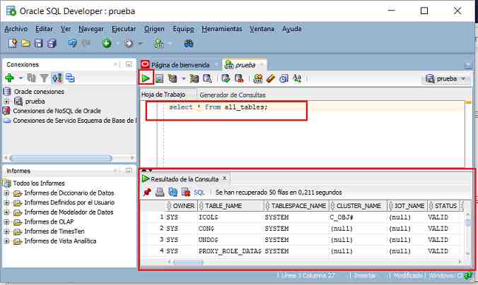Click the Refresh icon in result toolbar

click(173, 192)
